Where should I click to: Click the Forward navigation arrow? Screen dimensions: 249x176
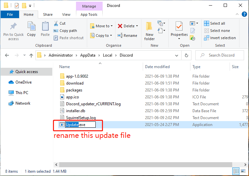pos(17,55)
